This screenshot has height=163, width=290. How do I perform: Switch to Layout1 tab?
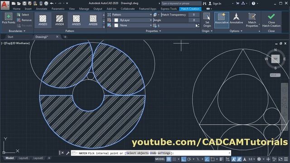(x=23, y=158)
